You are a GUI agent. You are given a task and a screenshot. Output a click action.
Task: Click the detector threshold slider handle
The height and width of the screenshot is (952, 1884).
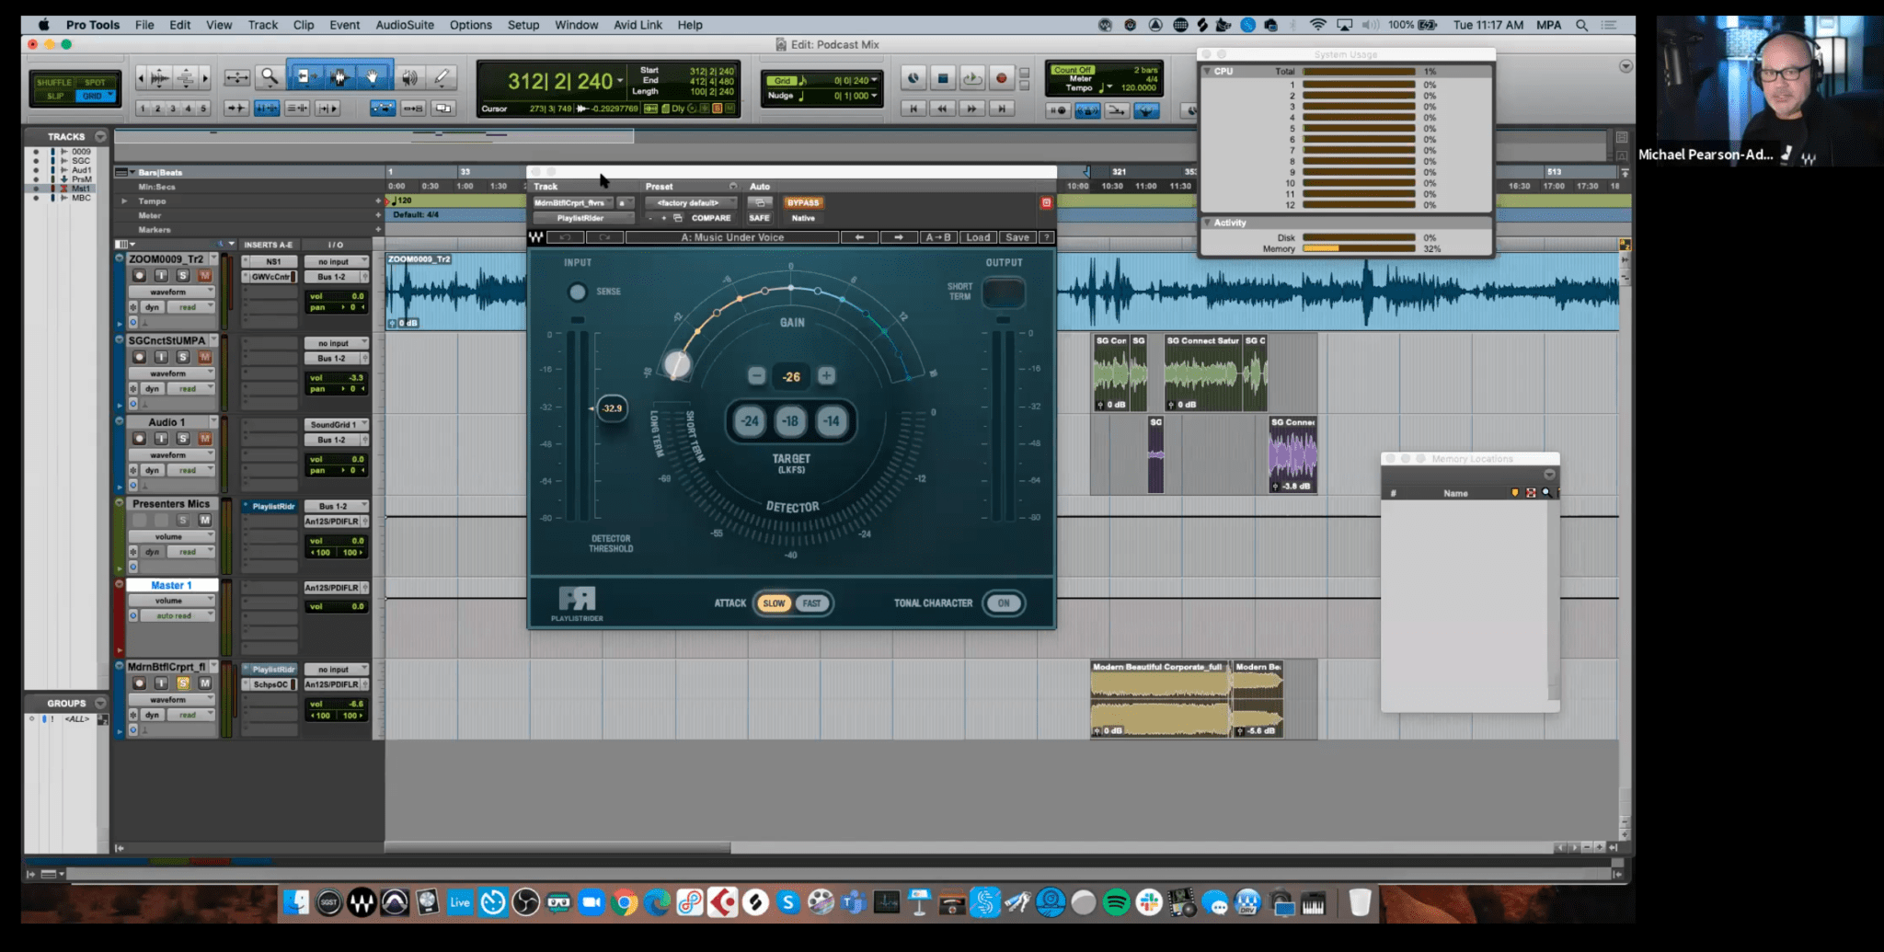tap(612, 408)
